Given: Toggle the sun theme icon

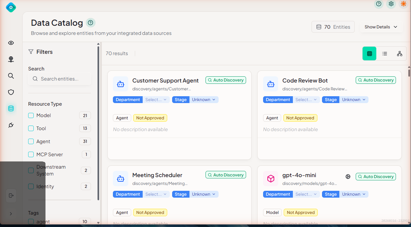Looking at the screenshot, I should coord(404,4).
